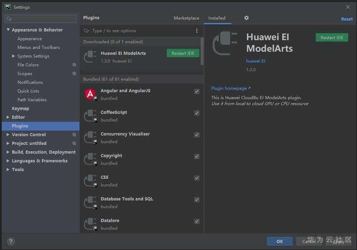The image size is (357, 250).
Task: Disable the Angular and AngularJS plugin
Action: click(197, 91)
